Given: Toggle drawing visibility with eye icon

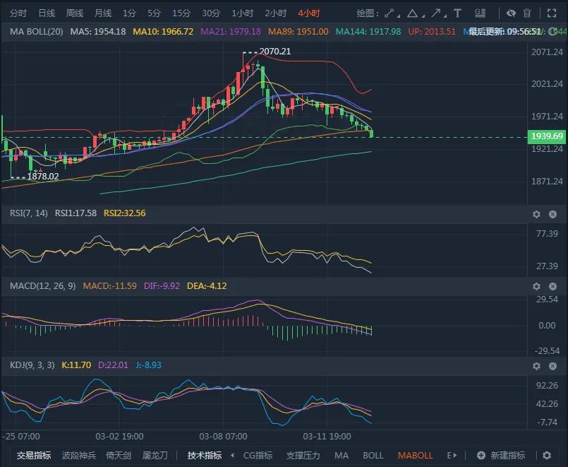Looking at the screenshot, I should point(512,12).
